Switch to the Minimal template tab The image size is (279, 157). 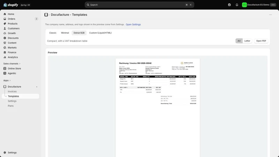65,33
